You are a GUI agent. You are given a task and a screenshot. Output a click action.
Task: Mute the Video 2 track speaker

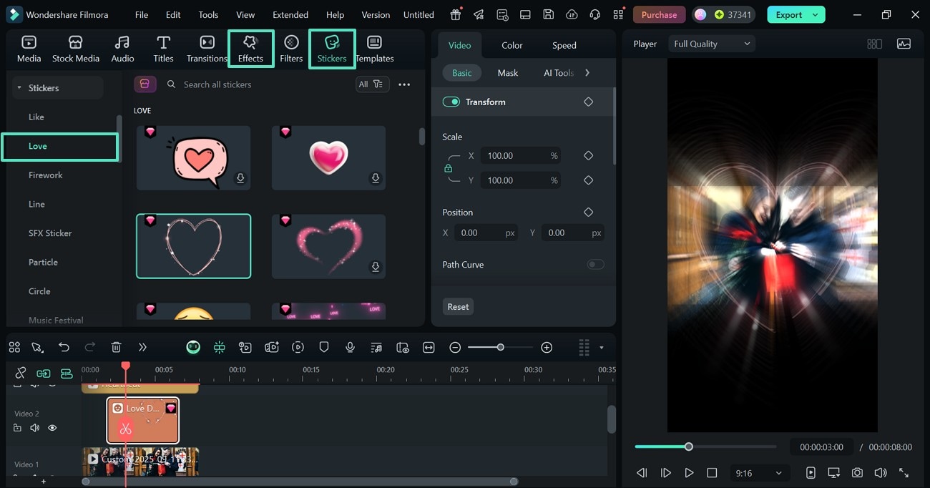[34, 428]
